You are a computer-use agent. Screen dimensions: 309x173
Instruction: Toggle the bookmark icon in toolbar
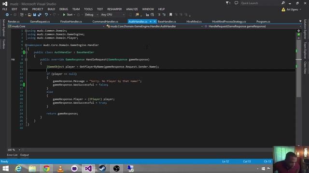(170, 15)
